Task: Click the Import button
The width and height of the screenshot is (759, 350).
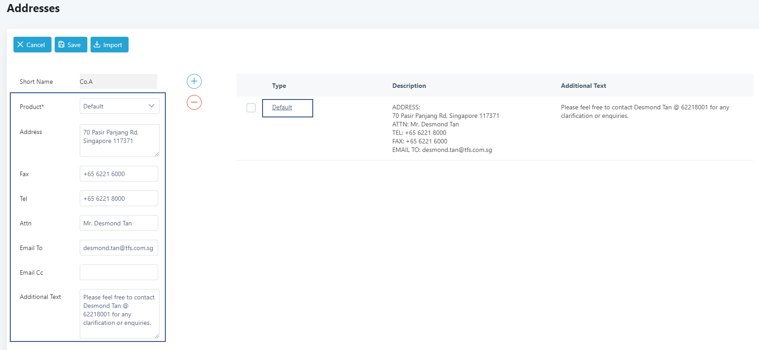Action: click(x=109, y=45)
